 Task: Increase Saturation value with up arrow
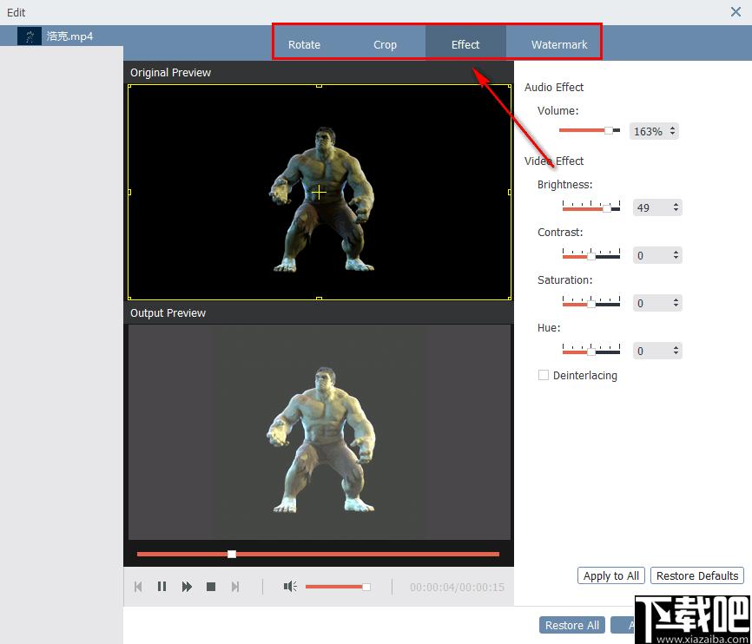tap(676, 299)
